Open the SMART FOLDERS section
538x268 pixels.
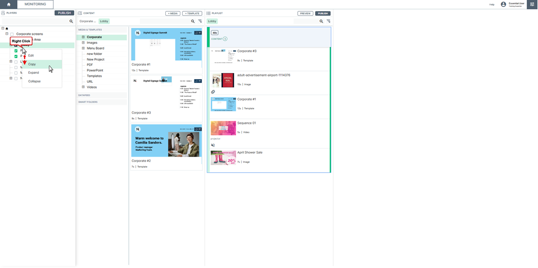click(102, 102)
